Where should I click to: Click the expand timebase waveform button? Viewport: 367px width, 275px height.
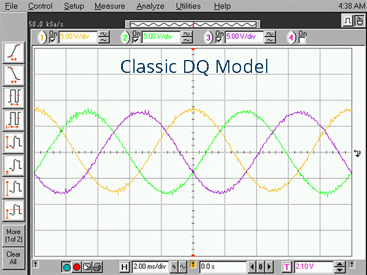coord(182,267)
